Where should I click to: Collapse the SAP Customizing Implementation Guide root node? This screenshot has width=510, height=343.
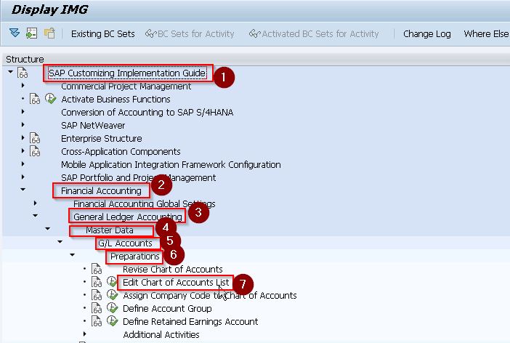point(10,72)
